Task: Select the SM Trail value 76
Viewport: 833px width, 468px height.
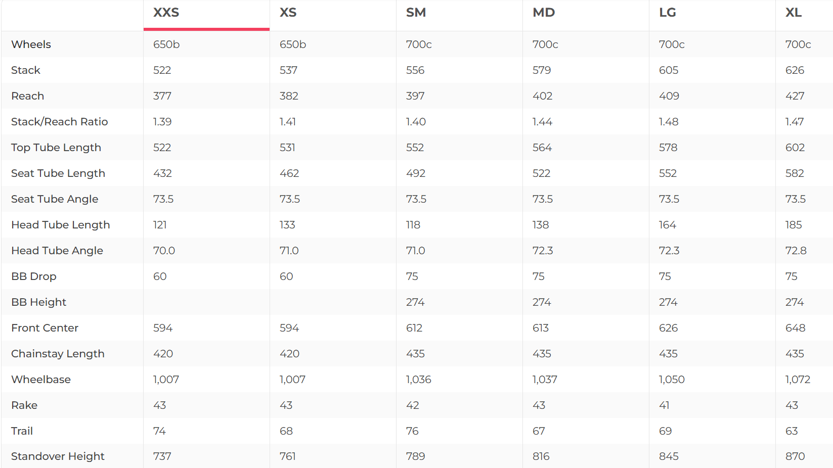Action: (412, 431)
